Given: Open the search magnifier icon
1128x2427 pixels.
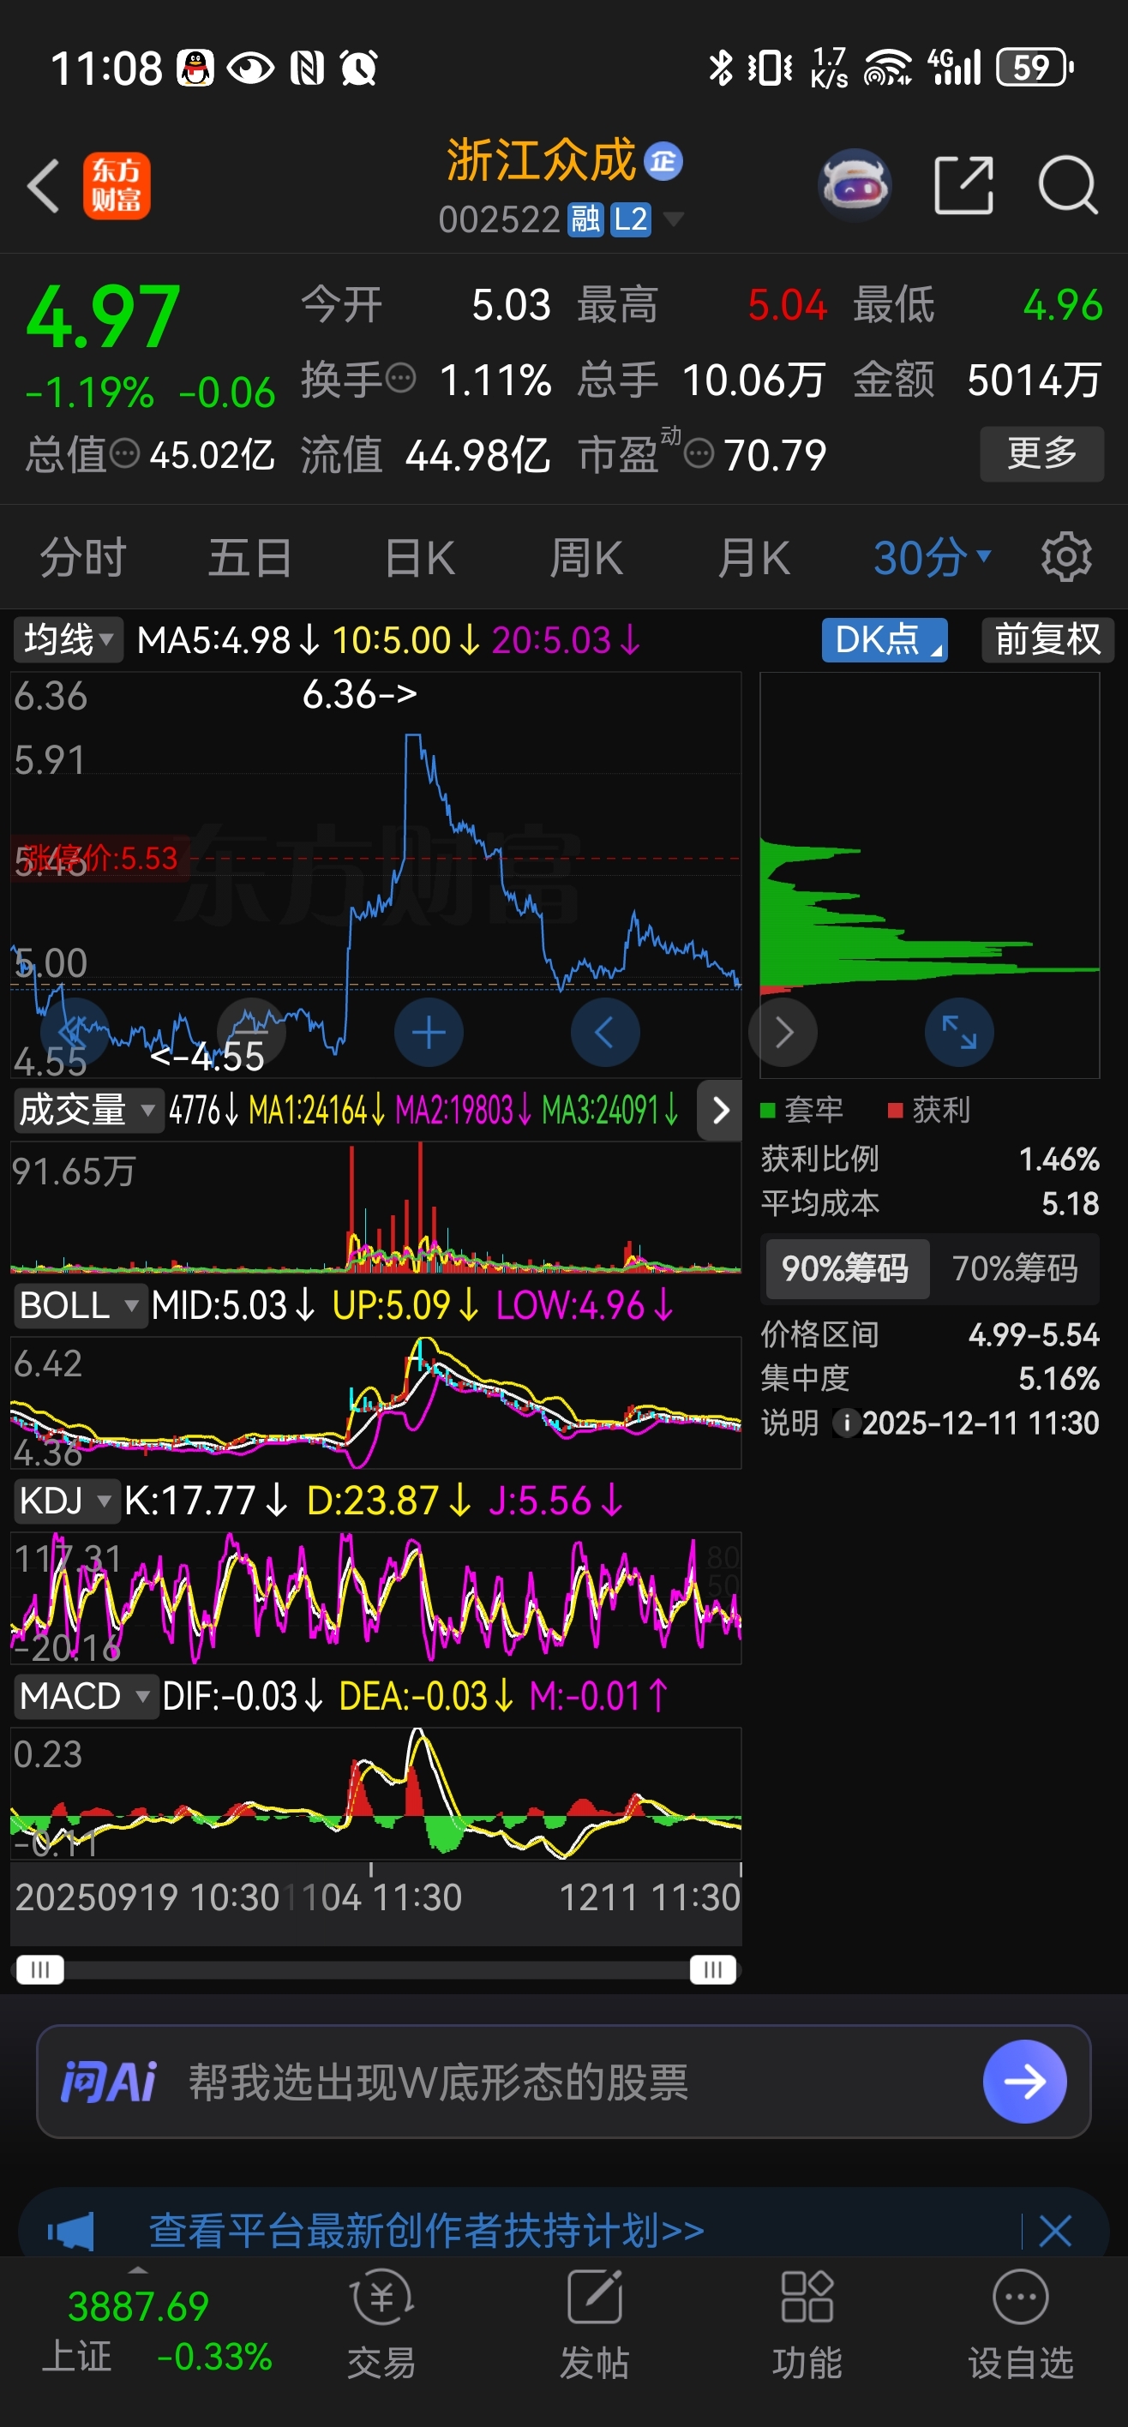Looking at the screenshot, I should click(1068, 186).
